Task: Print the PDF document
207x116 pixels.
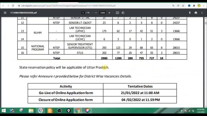Action: click(x=196, y=13)
